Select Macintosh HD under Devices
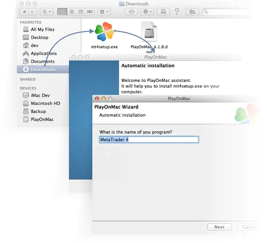 pos(45,103)
